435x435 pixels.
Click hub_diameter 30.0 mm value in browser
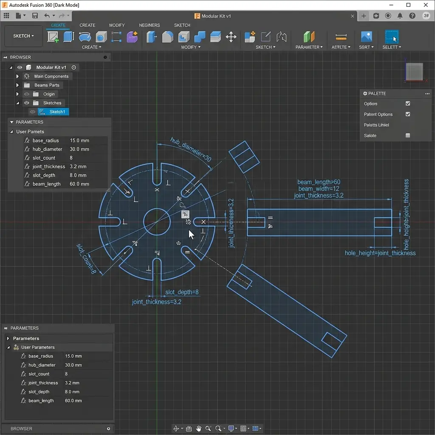click(79, 149)
